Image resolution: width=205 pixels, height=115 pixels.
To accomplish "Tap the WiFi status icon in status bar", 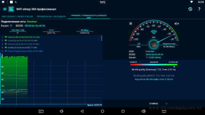I will point(192,2).
